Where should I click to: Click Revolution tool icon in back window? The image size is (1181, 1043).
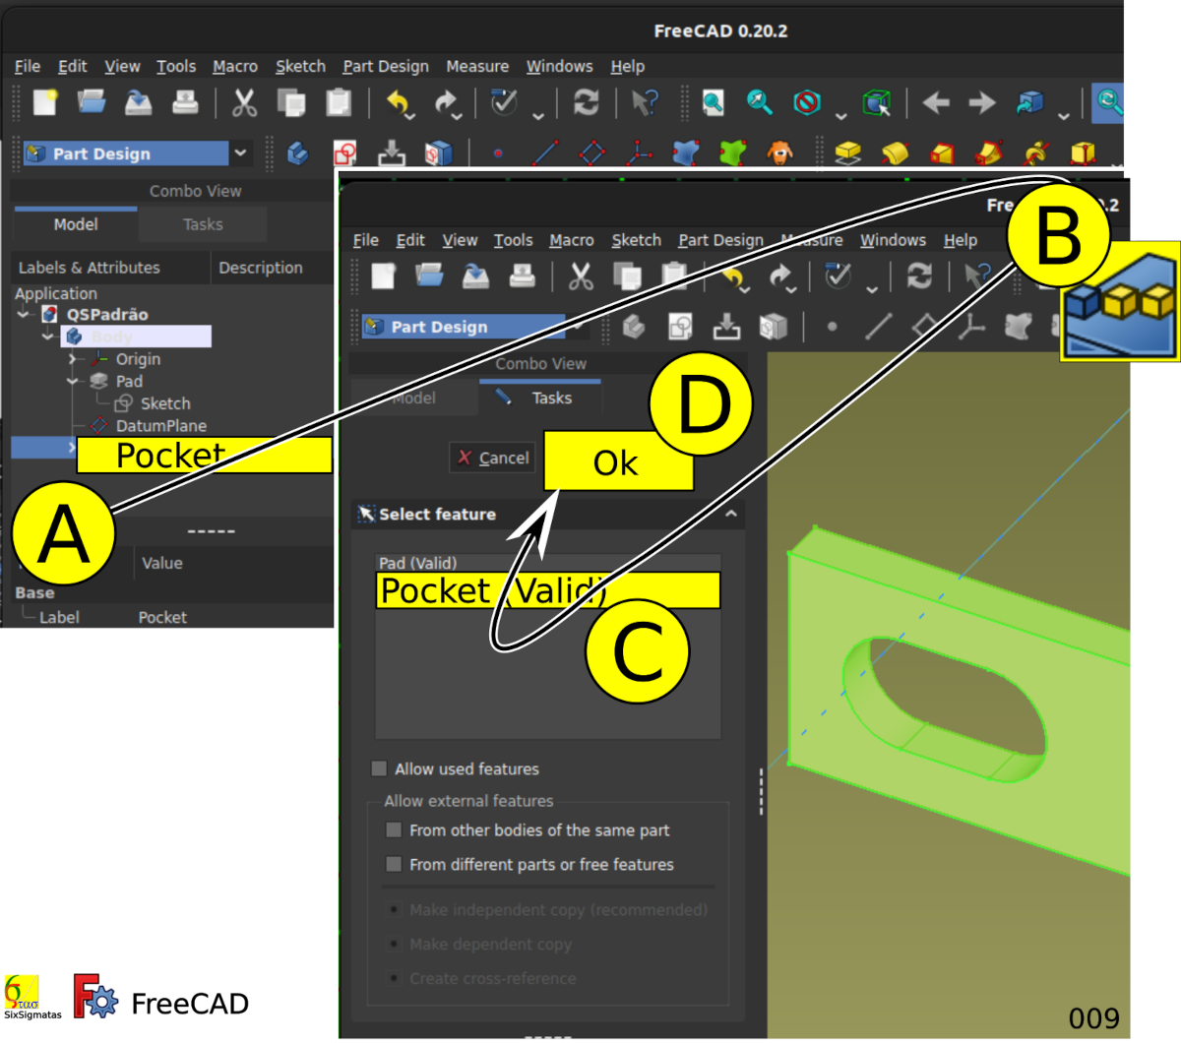pyautogui.click(x=895, y=153)
